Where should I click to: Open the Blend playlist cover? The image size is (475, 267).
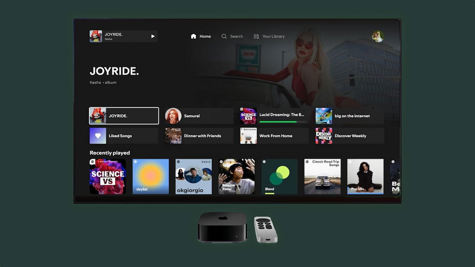point(279,176)
